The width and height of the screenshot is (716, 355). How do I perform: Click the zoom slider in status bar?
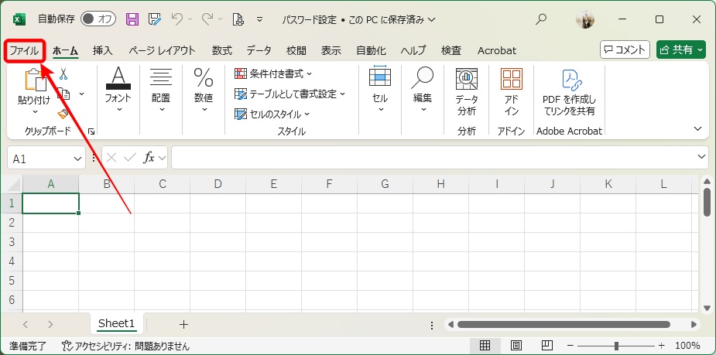tap(616, 346)
